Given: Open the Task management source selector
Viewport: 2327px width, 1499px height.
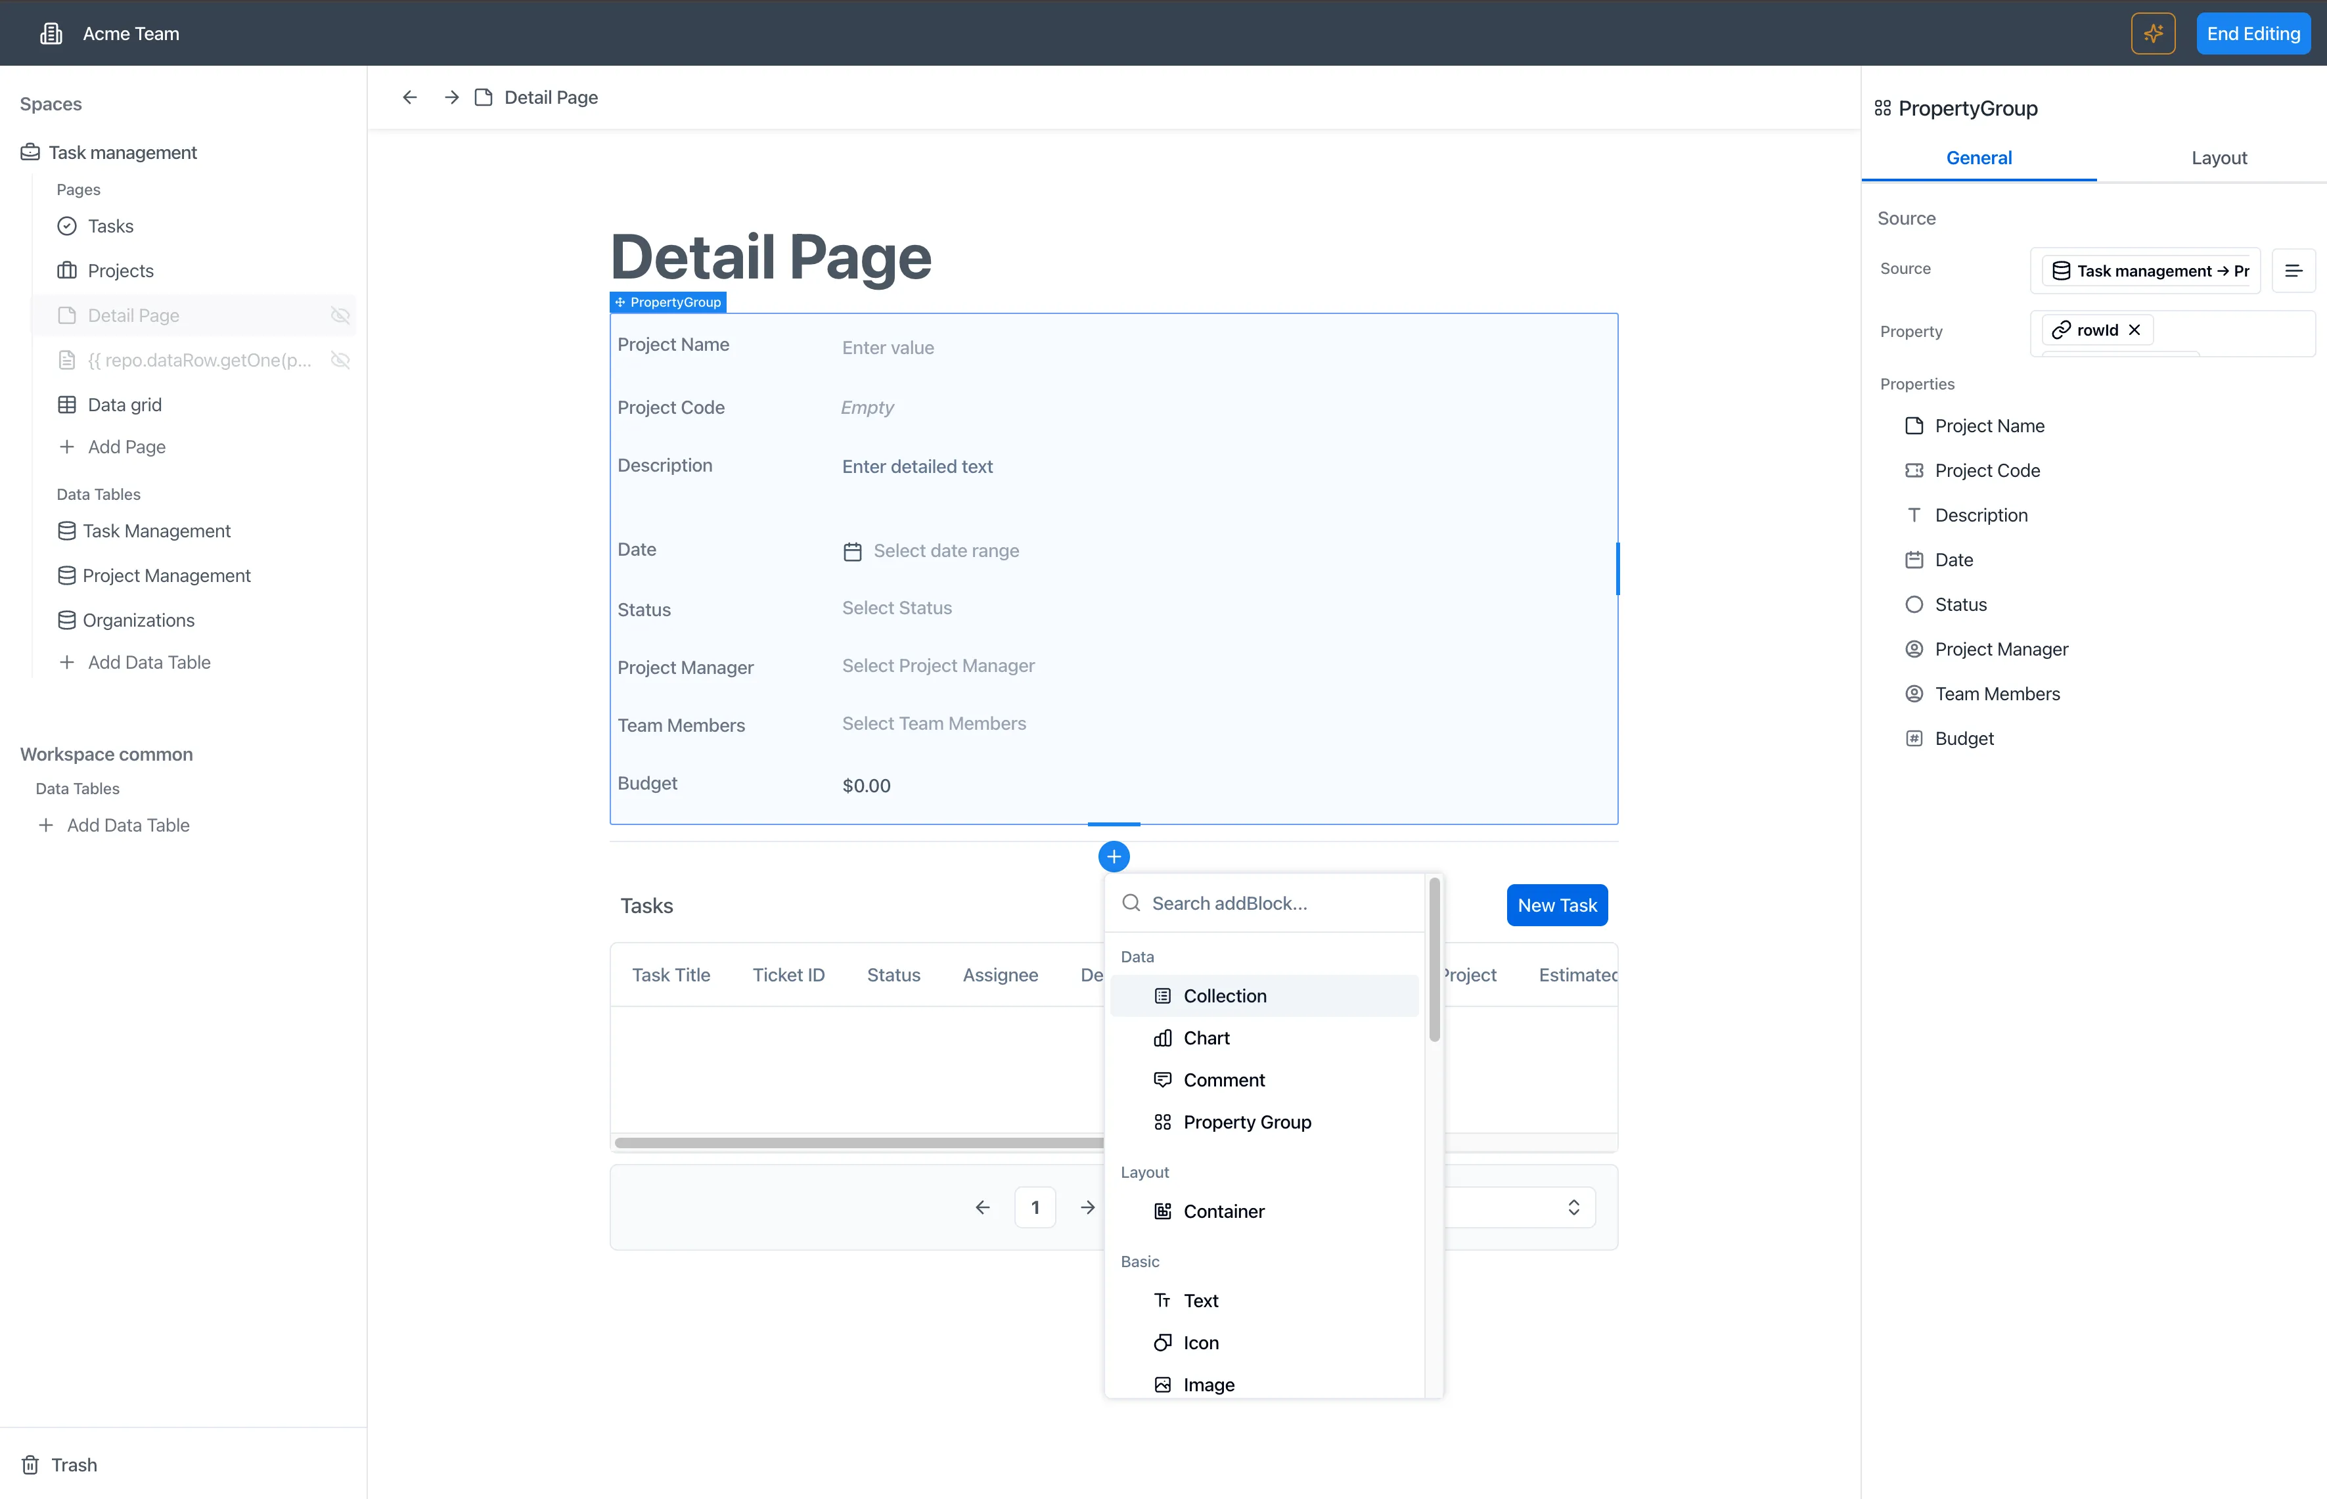Looking at the screenshot, I should point(2147,269).
